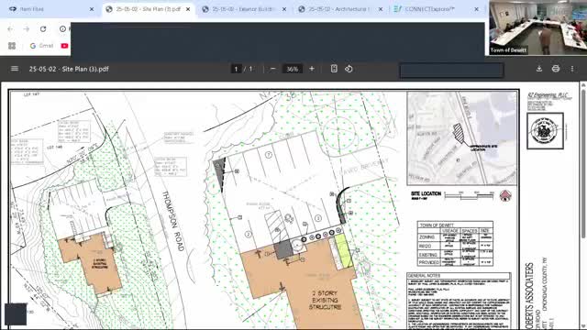Click the site location inset map
Viewport: 587px width, 330px height.
(x=462, y=138)
